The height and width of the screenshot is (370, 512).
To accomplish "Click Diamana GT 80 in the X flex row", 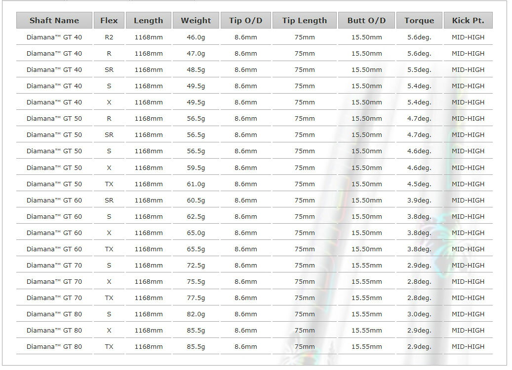I will pos(54,331).
